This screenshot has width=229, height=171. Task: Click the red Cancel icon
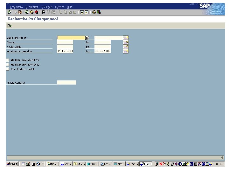37,12
